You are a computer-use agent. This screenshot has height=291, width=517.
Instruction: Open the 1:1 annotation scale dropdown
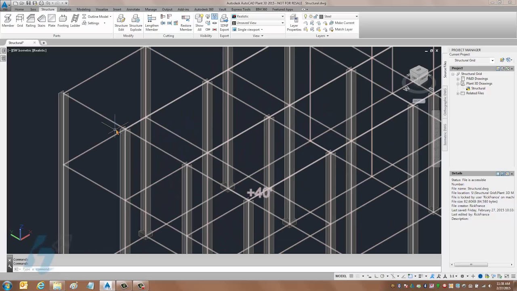[x=454, y=276]
